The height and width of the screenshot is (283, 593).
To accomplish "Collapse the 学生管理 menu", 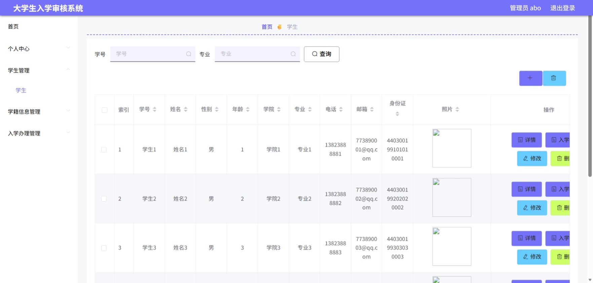I will tap(39, 70).
